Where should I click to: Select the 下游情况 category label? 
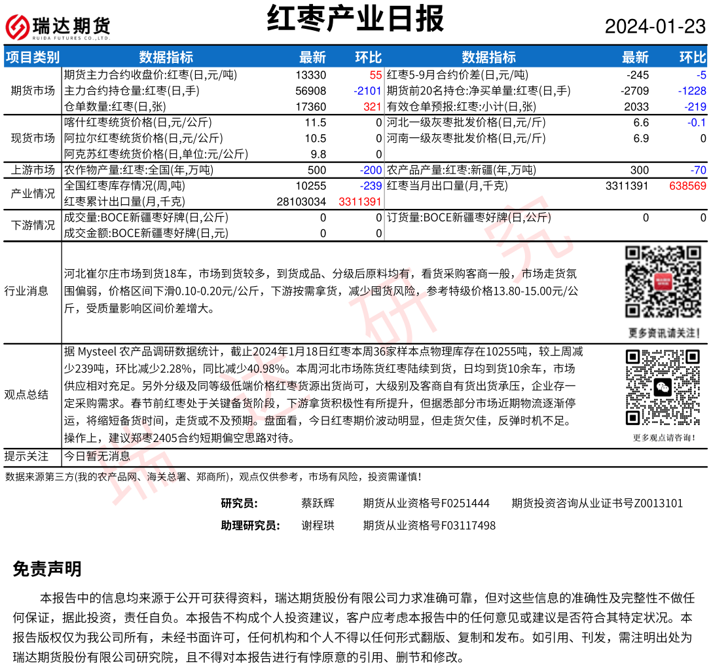pyautogui.click(x=33, y=225)
